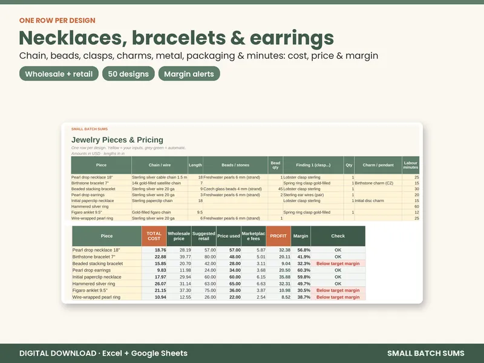This screenshot has height=363, width=484.
Task: Click the "Chain / wire" column header
Action: [160, 165]
